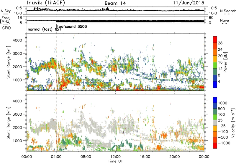Click the 'twofsound 3503' CPID text

(72, 27)
